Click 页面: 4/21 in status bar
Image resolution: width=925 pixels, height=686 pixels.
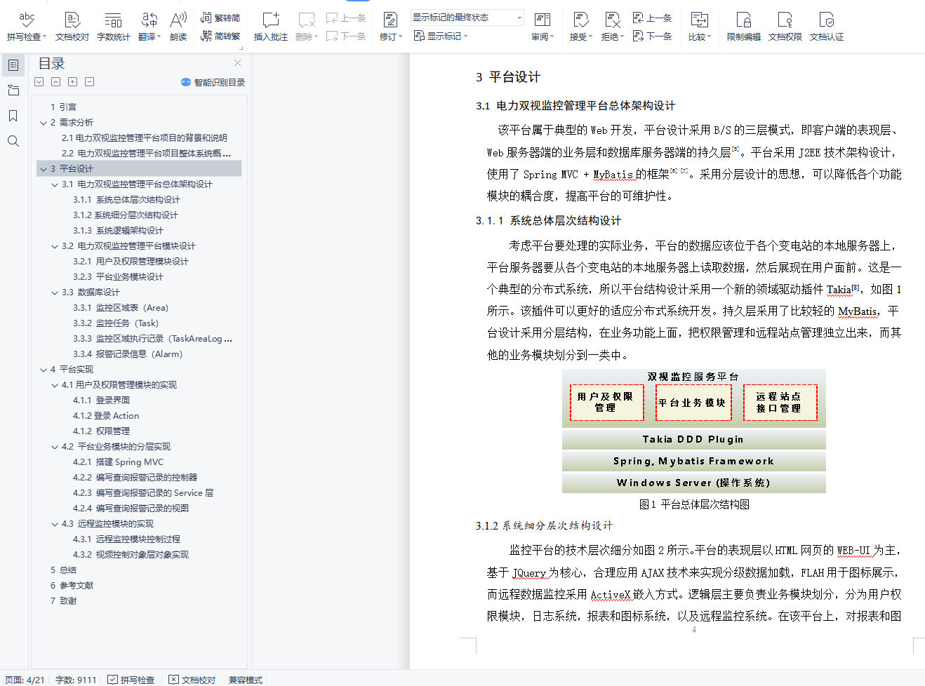[x=25, y=680]
